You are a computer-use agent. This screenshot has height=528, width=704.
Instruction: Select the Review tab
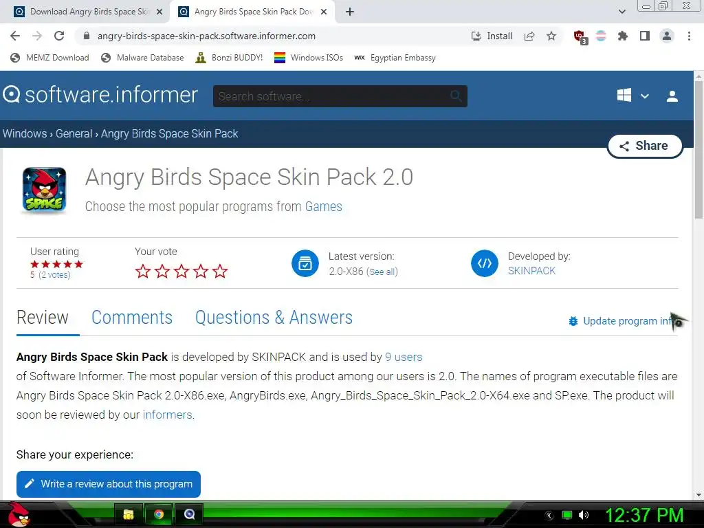point(43,318)
